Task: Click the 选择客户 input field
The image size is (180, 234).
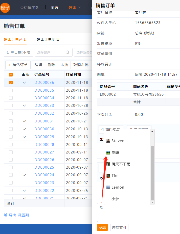Action: [49, 52]
